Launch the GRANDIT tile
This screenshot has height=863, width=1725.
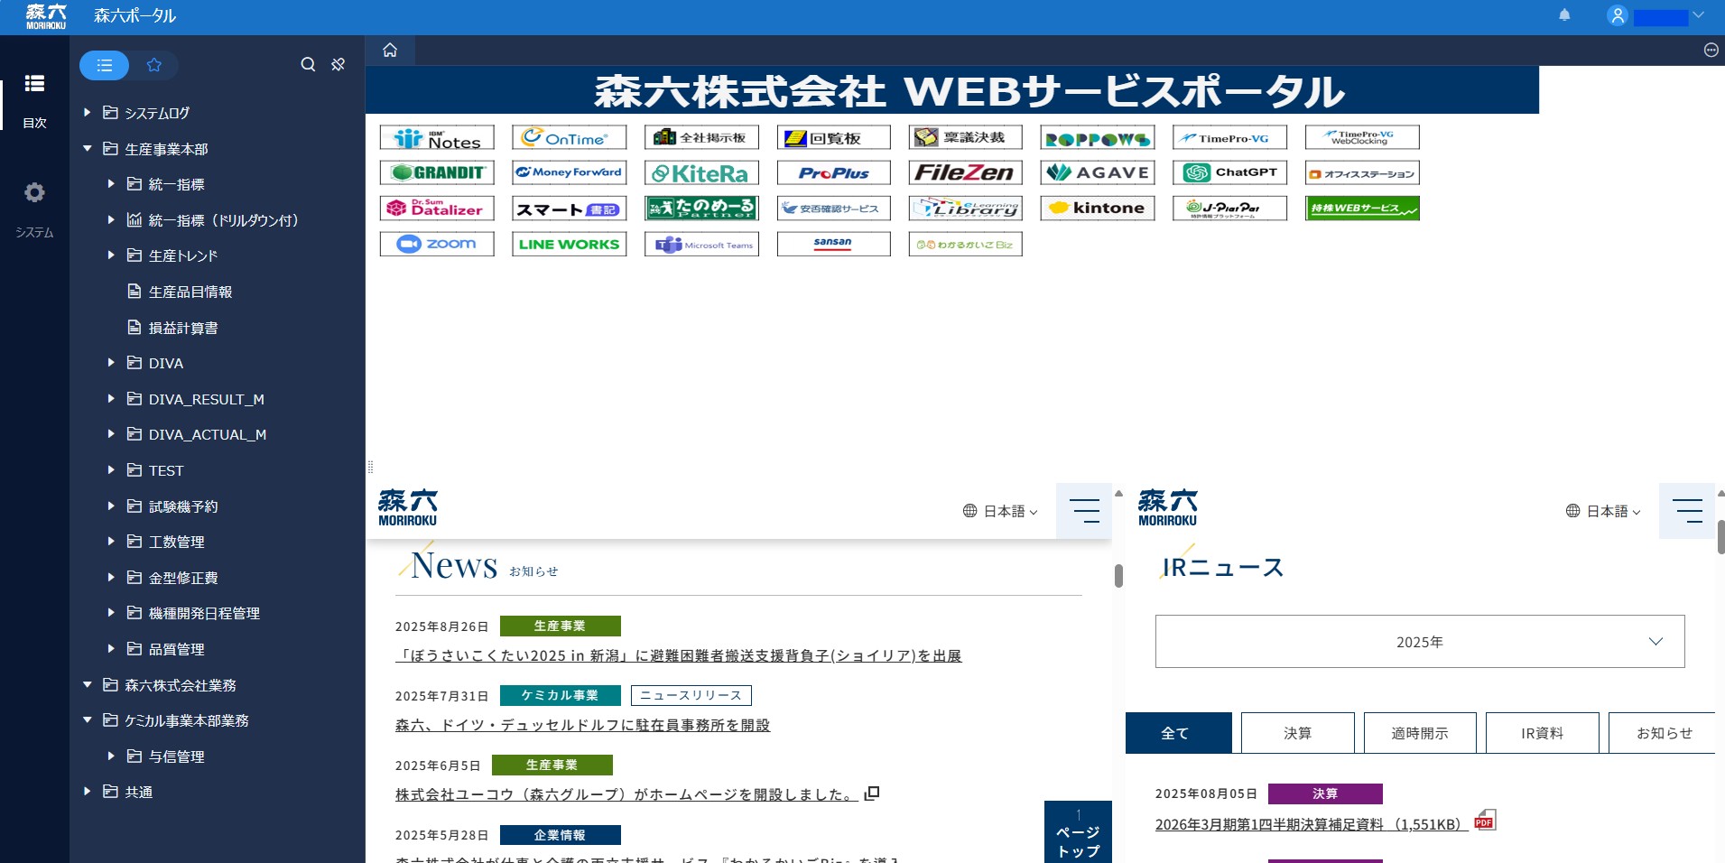point(437,172)
